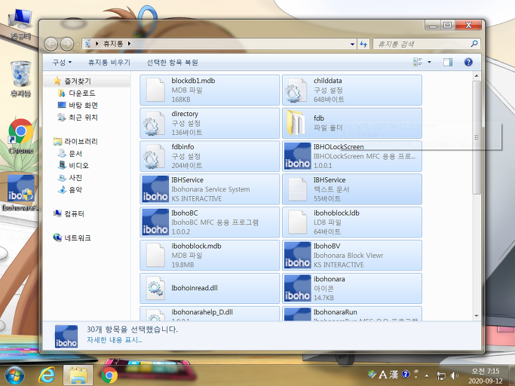Open the 구성 organize dropdown menu
Screen dimensions: 515x386
[x=62, y=63]
